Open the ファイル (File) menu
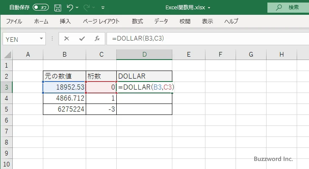 point(14,21)
